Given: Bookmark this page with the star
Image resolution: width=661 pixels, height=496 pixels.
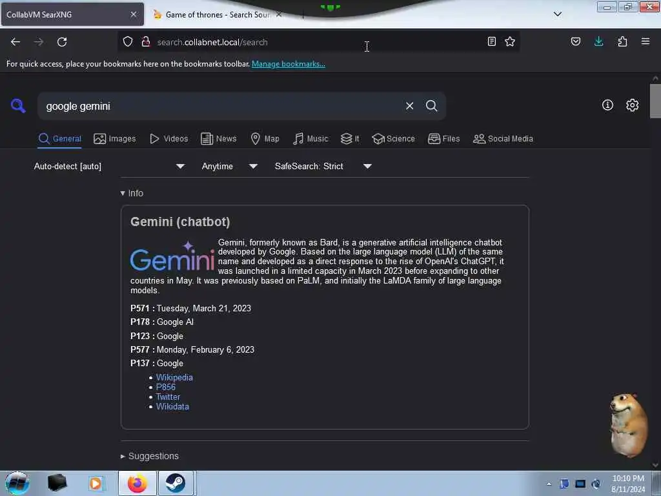Looking at the screenshot, I should 510,41.
